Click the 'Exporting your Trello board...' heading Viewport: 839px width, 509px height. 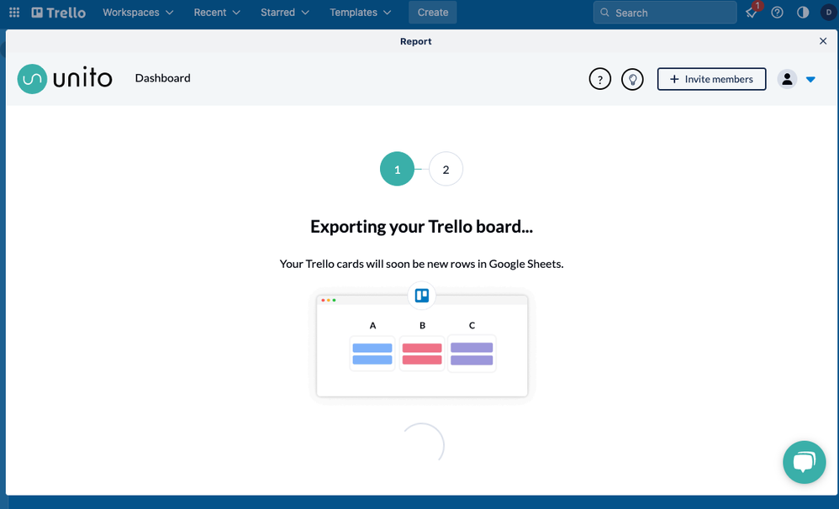point(422,227)
